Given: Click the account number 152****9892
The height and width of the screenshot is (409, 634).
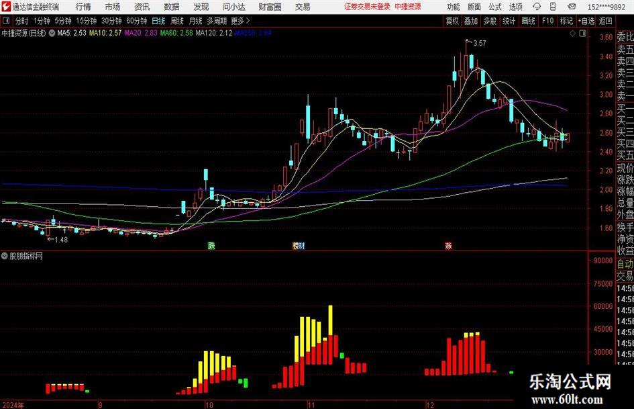Looking at the screenshot, I should (606, 7).
